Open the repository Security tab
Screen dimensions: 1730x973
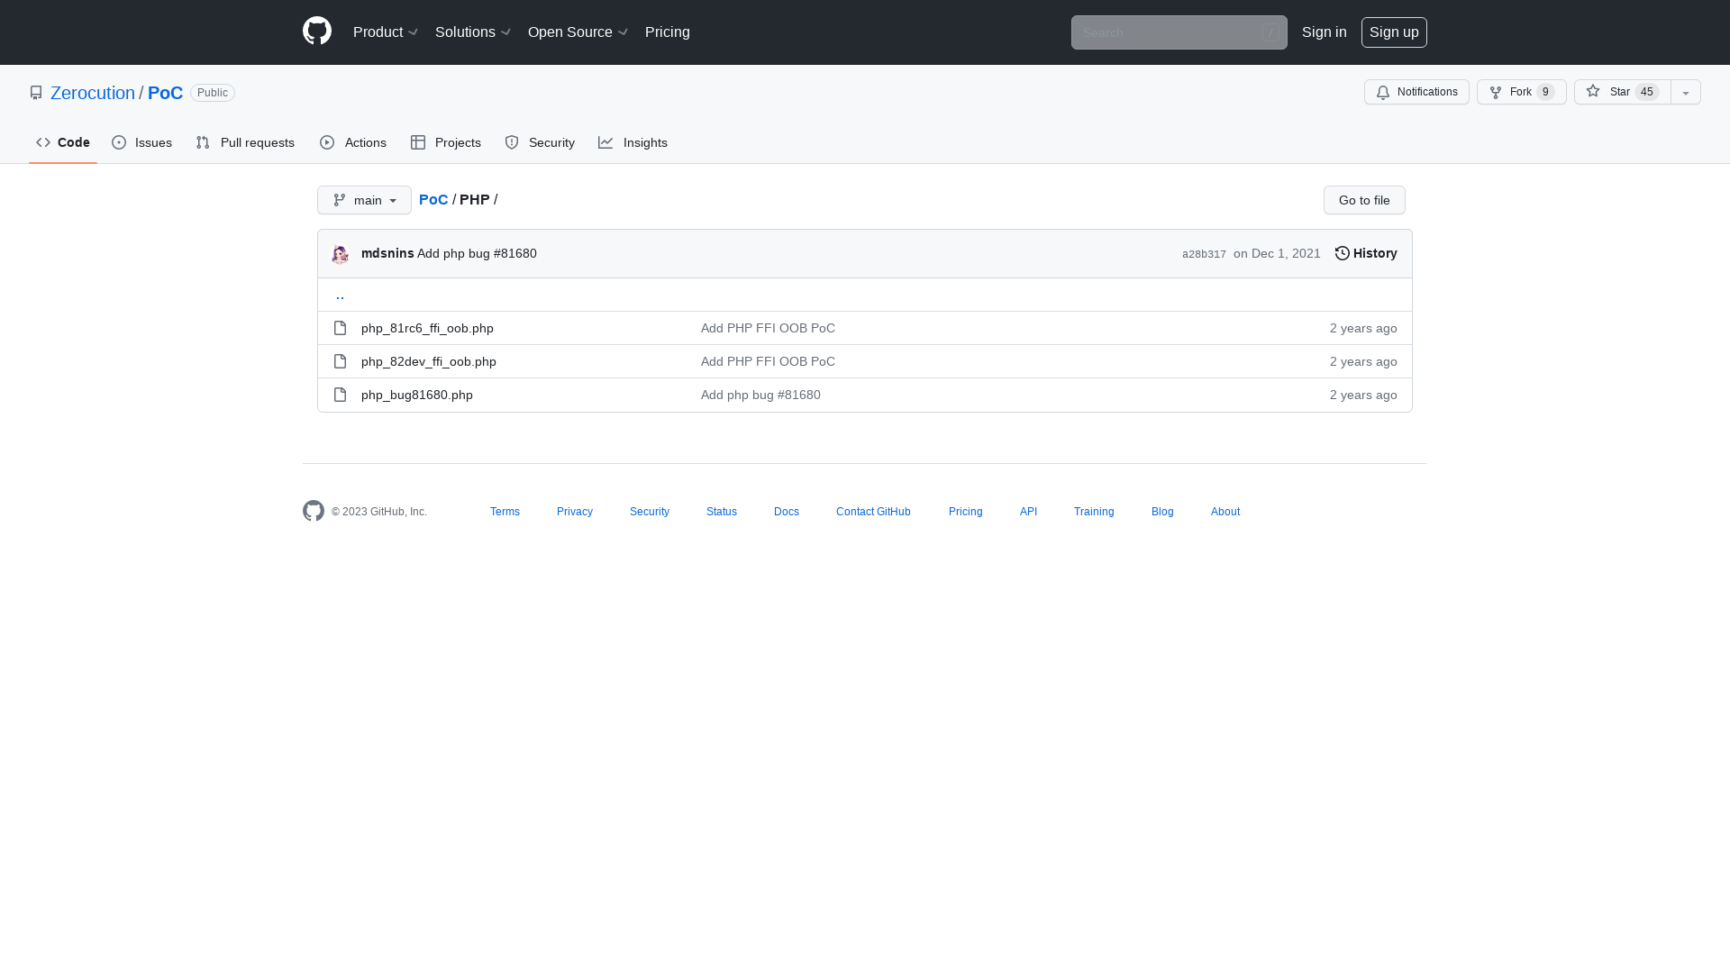[540, 142]
